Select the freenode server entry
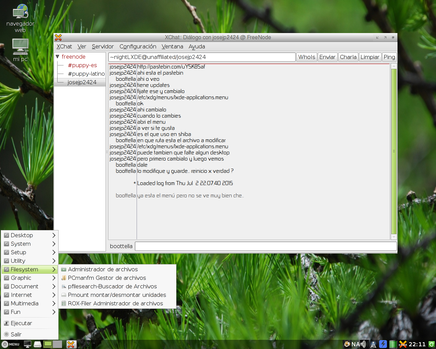 74,57
